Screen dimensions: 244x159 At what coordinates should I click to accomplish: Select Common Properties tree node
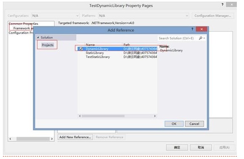(23, 24)
